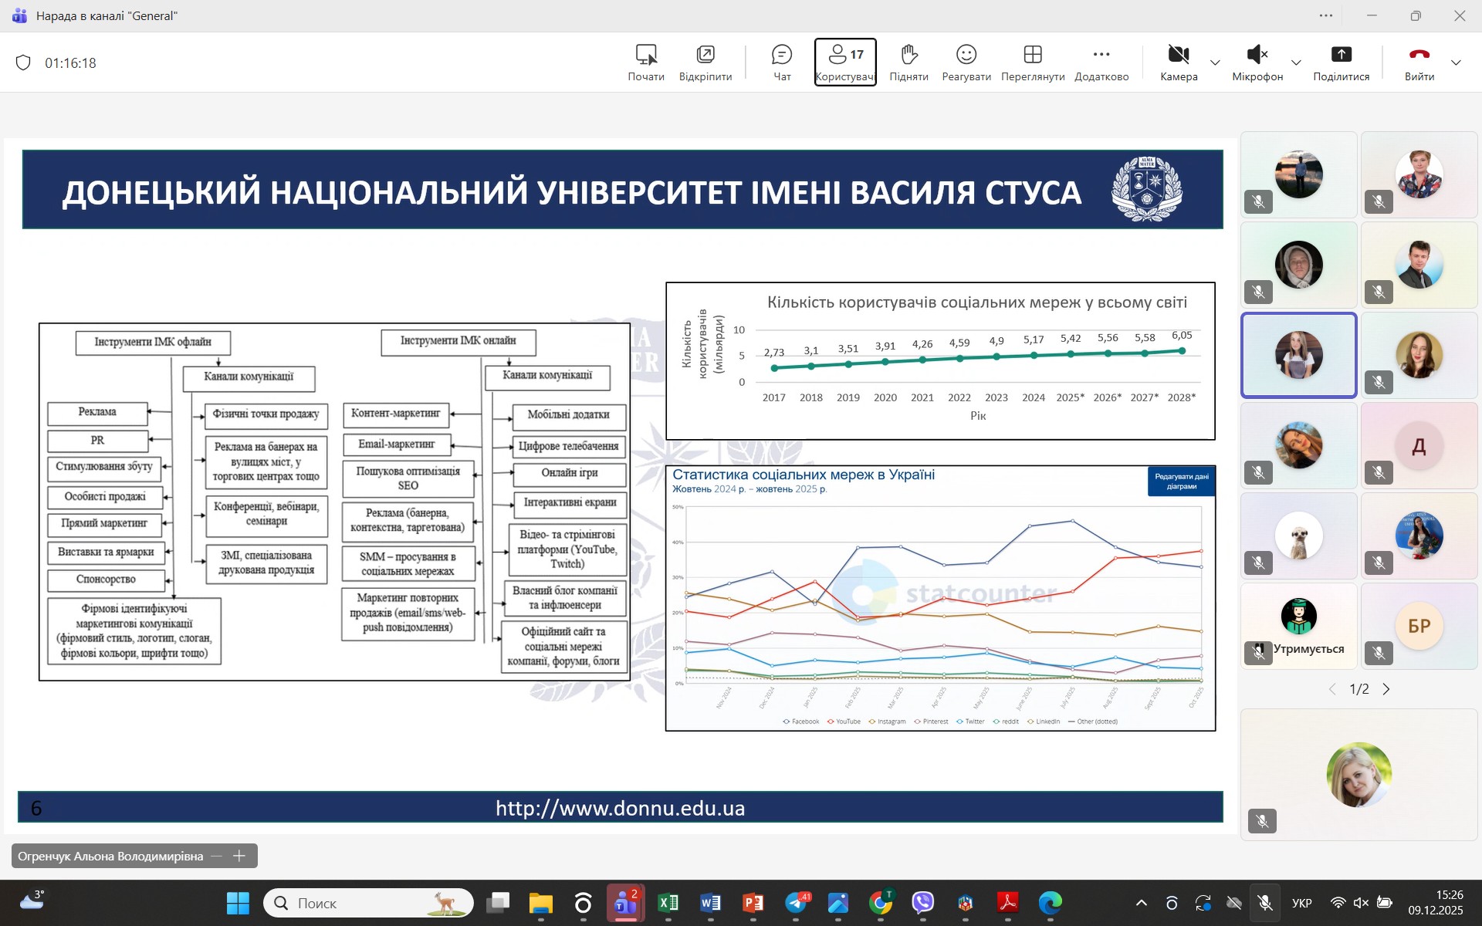Open PowerPoint from the taskbar
Screen dimensions: 1482x926
pyautogui.click(x=753, y=903)
